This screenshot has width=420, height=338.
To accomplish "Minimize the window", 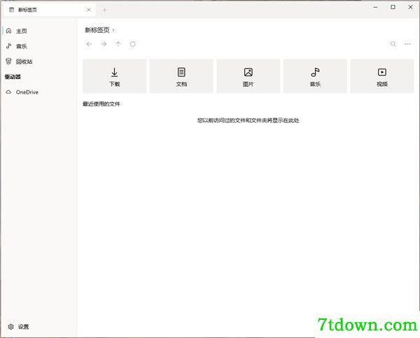I will click(x=375, y=7).
